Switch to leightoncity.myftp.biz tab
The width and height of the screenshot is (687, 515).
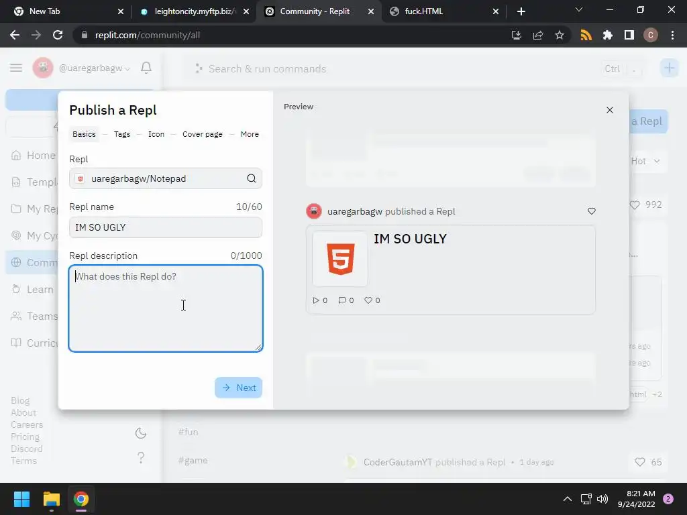(x=193, y=11)
